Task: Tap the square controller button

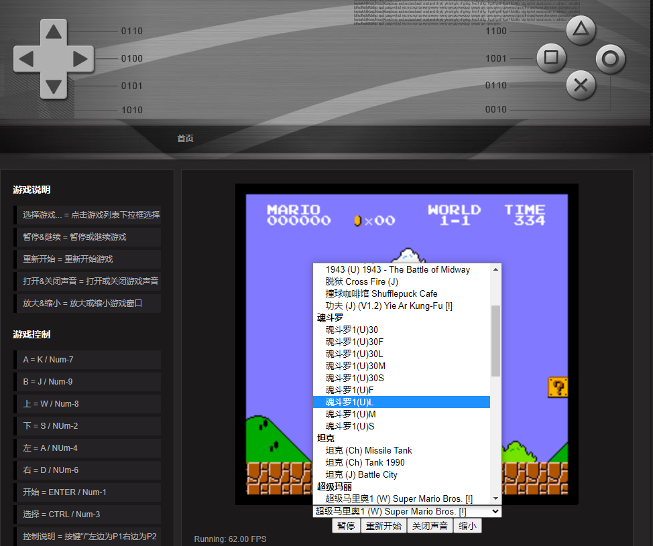Action: click(551, 58)
